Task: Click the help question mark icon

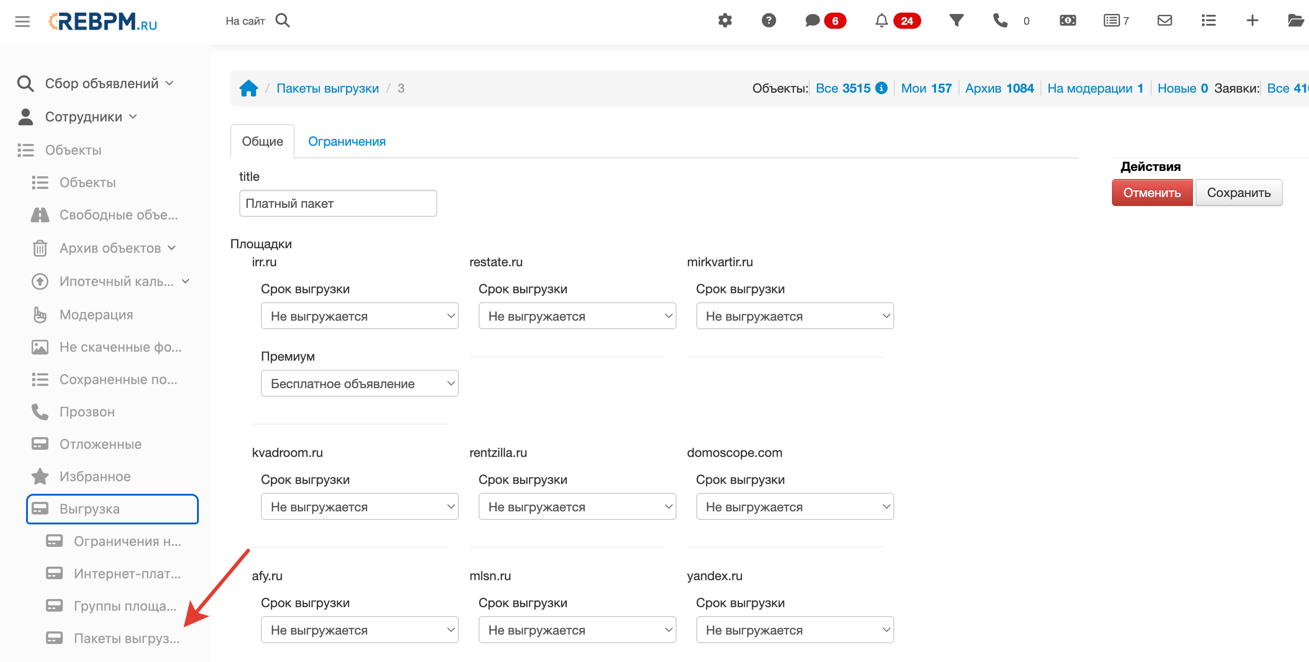Action: point(769,21)
